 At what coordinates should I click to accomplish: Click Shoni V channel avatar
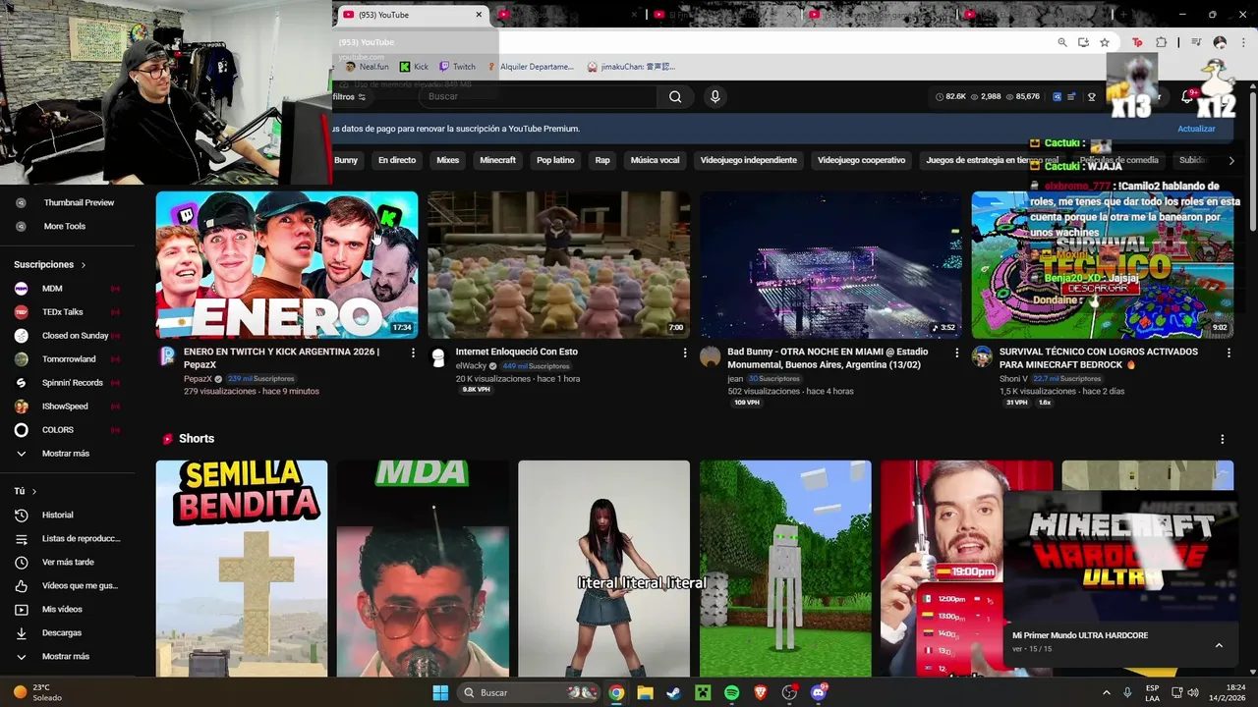click(982, 357)
